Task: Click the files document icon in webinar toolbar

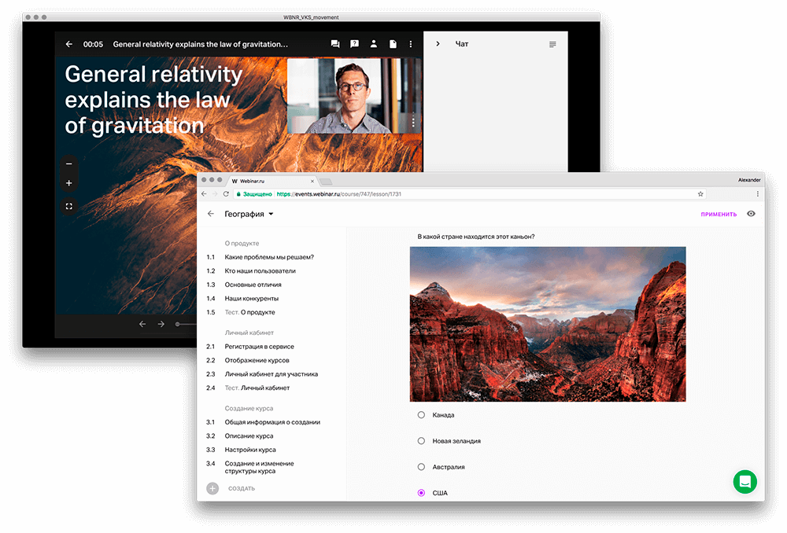Action: (x=393, y=44)
